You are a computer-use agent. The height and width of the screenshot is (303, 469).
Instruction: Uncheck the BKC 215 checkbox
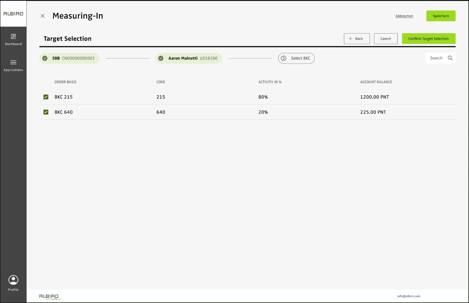(x=46, y=97)
